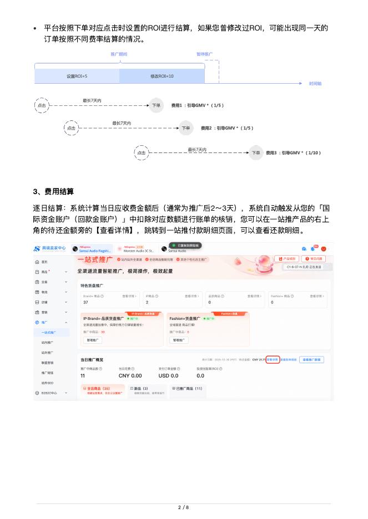Viewport: 368px width, 519px height.
Task: Open the blue chat message icon
Action: 304,248
